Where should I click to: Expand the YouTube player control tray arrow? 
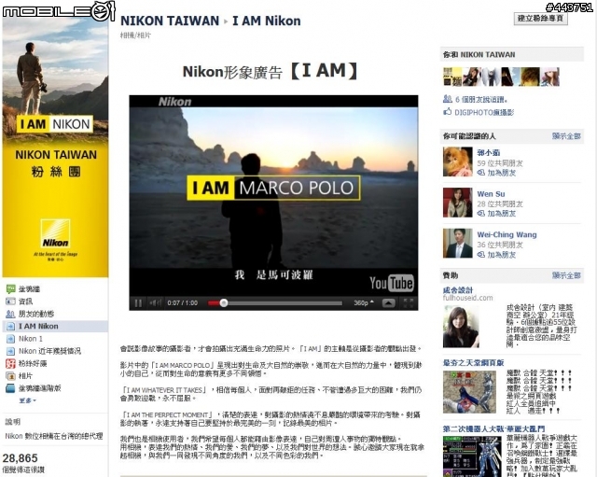point(388,302)
